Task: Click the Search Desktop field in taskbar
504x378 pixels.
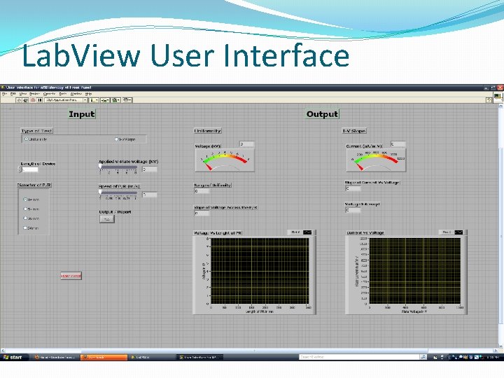Action: [x=359, y=357]
